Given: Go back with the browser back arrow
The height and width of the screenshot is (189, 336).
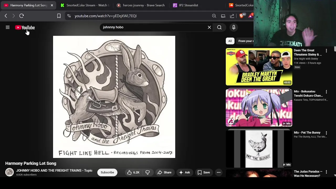Looking at the screenshot, I should click(x=6, y=16).
